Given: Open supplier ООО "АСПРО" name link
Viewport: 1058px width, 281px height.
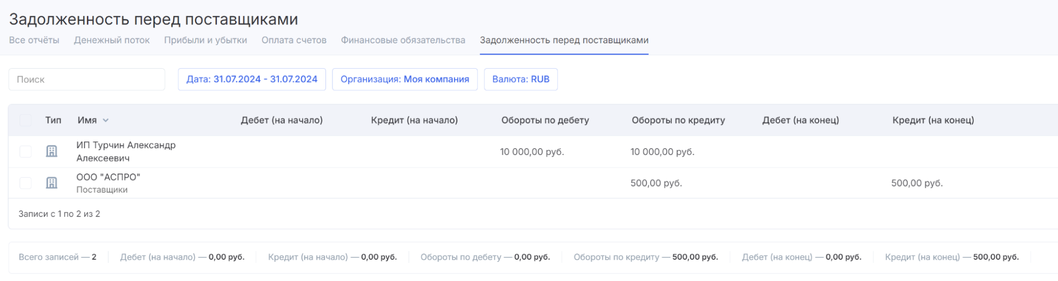Looking at the screenshot, I should 108,177.
